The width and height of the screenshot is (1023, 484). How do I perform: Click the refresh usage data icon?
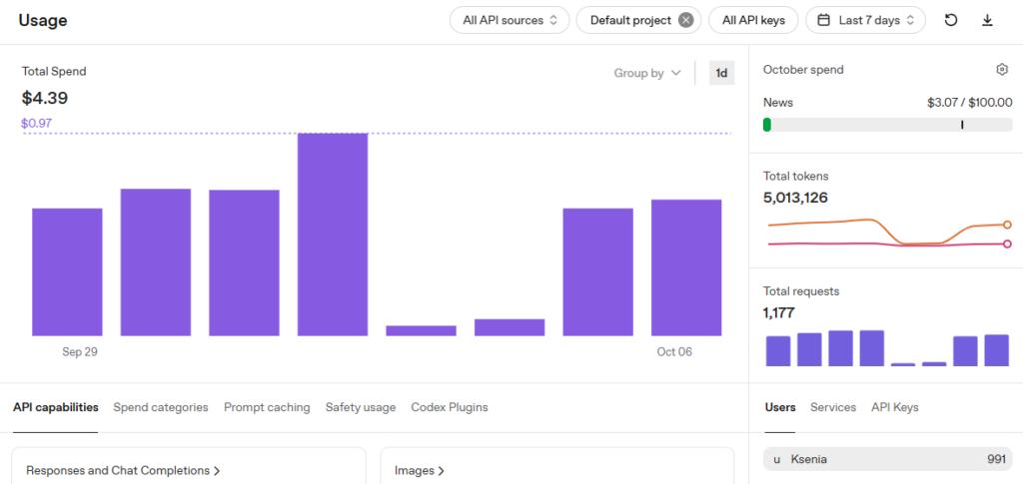(951, 20)
